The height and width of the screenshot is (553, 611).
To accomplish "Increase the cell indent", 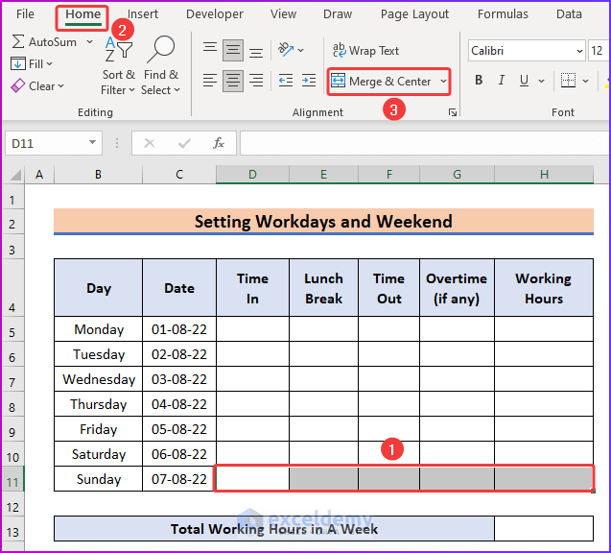I will pyautogui.click(x=309, y=81).
